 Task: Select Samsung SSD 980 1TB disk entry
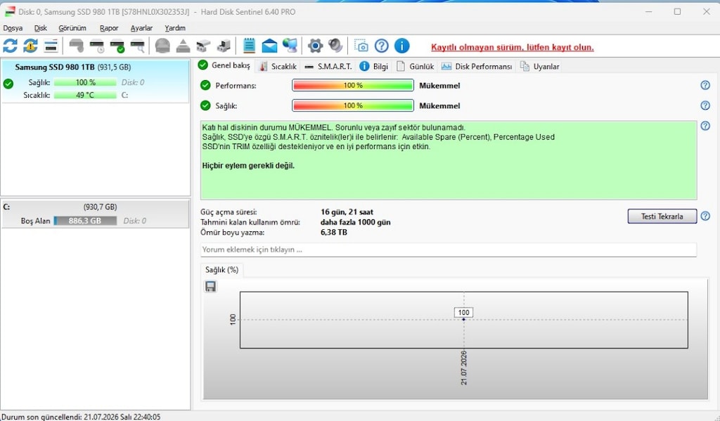(95, 81)
